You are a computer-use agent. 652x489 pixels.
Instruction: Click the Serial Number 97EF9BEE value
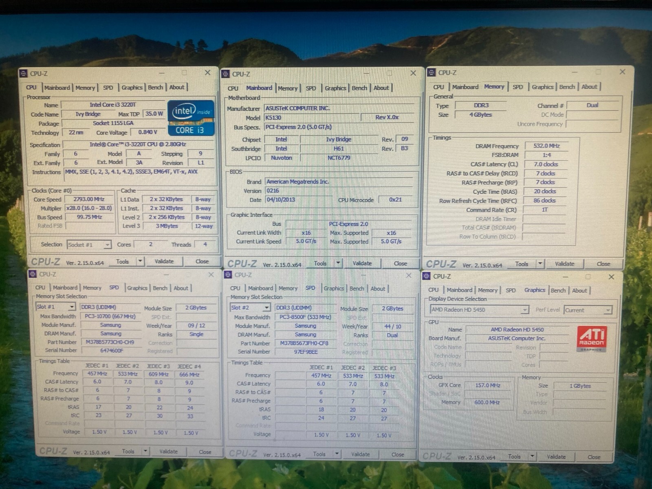[305, 352]
